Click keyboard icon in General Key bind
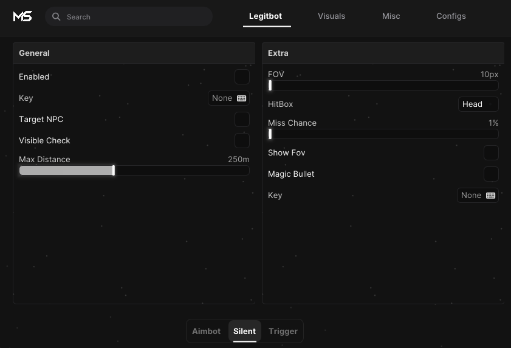Screen dimensions: 511x348 [241, 98]
